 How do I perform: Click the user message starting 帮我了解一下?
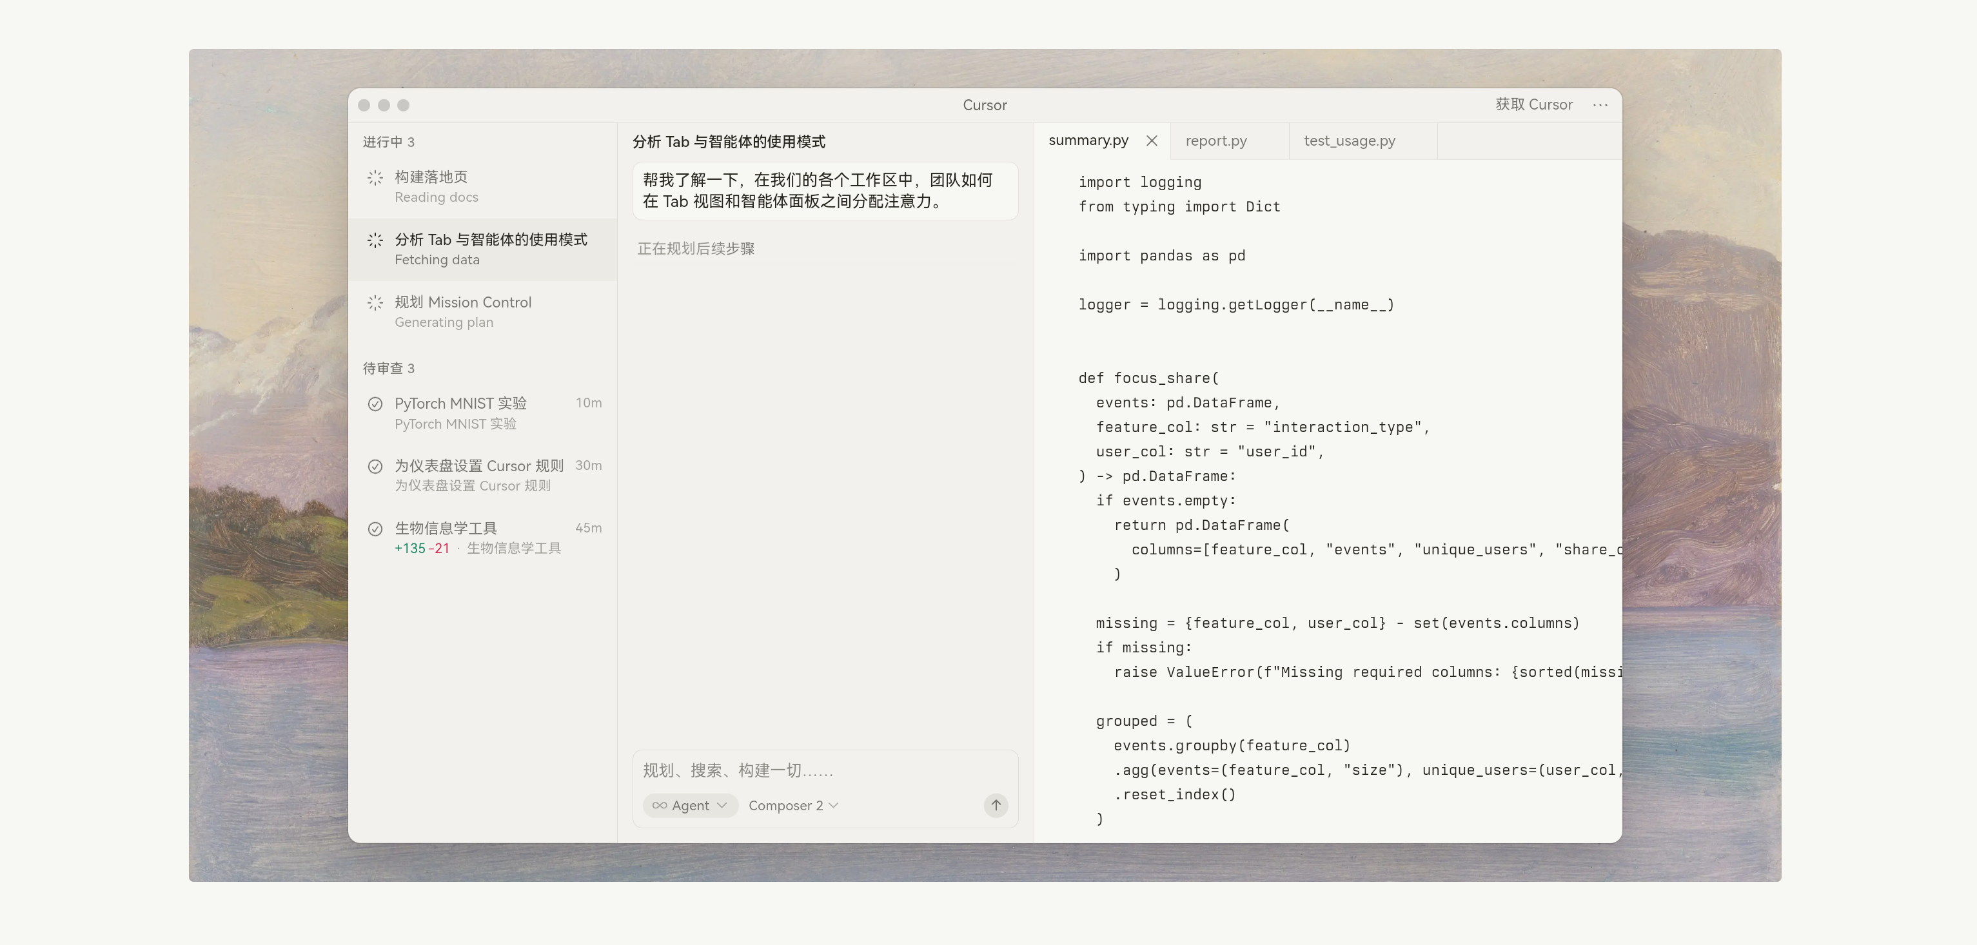click(825, 191)
